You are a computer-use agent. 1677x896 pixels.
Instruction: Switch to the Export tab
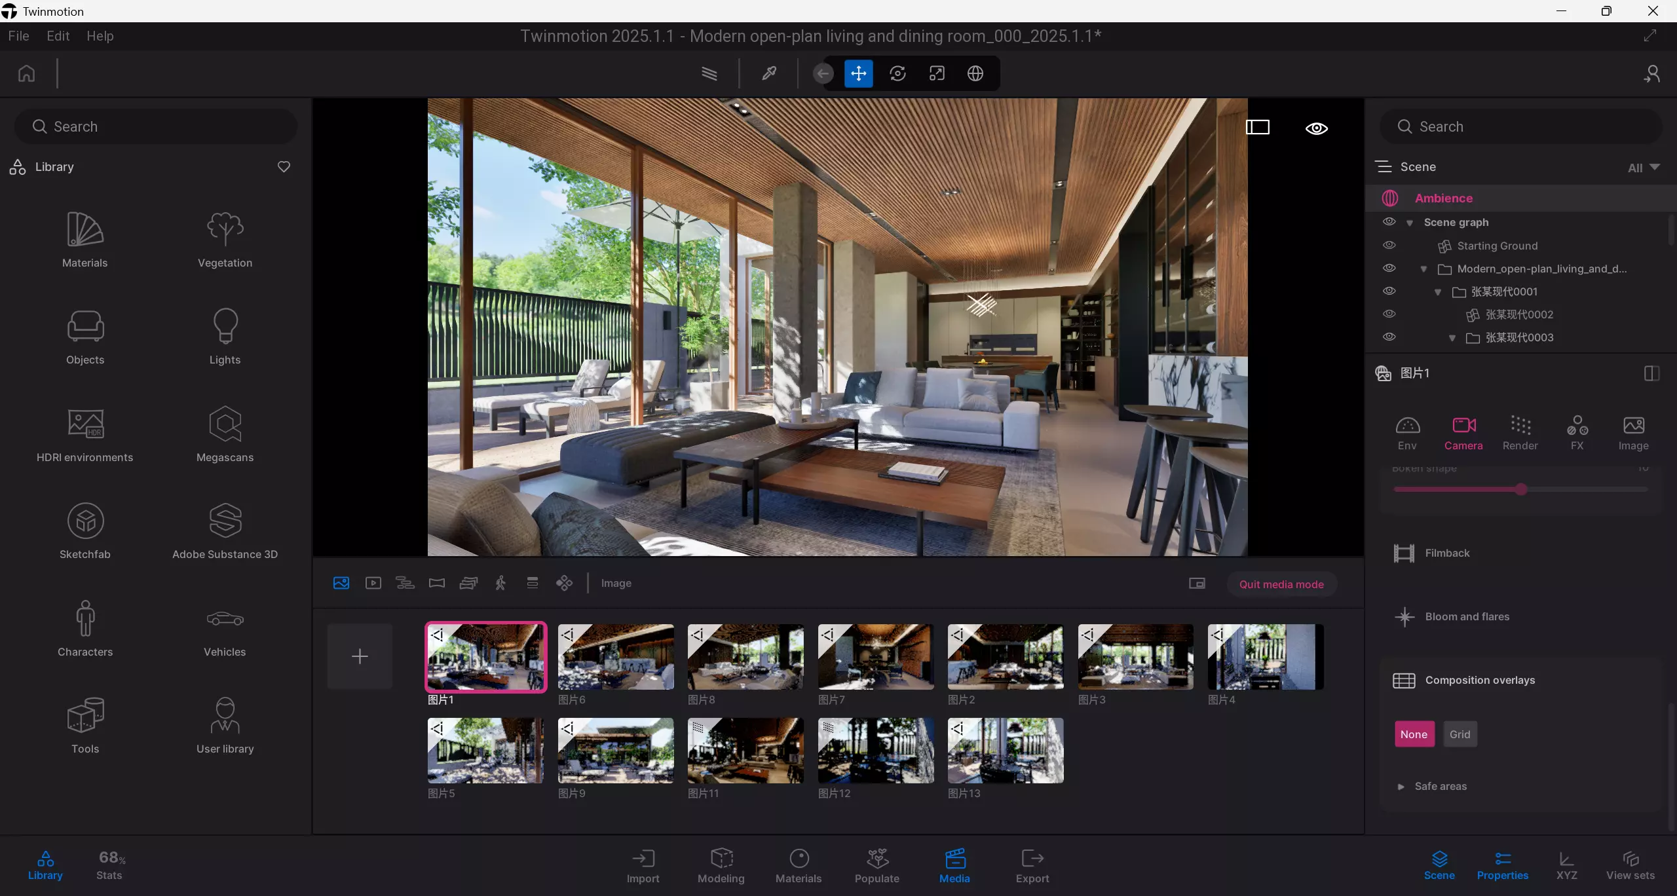coord(1032,866)
